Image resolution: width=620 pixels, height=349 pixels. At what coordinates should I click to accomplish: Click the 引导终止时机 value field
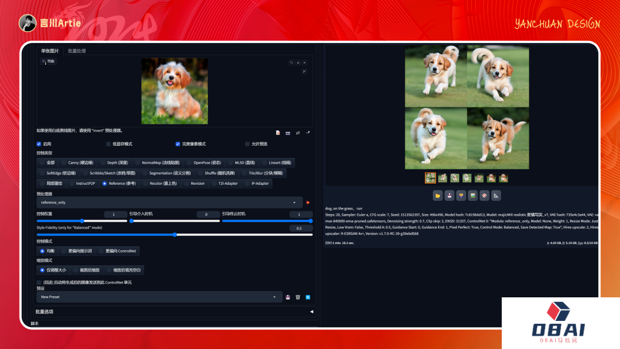pos(300,214)
